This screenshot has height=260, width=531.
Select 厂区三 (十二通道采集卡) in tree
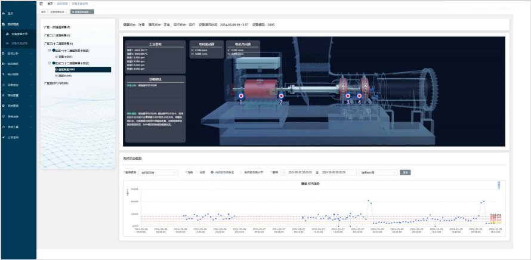pyautogui.click(x=58, y=44)
